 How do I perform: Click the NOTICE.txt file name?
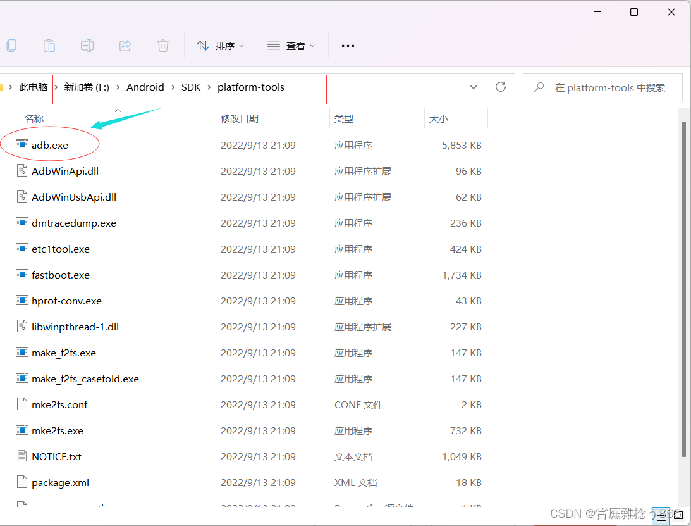click(x=56, y=457)
